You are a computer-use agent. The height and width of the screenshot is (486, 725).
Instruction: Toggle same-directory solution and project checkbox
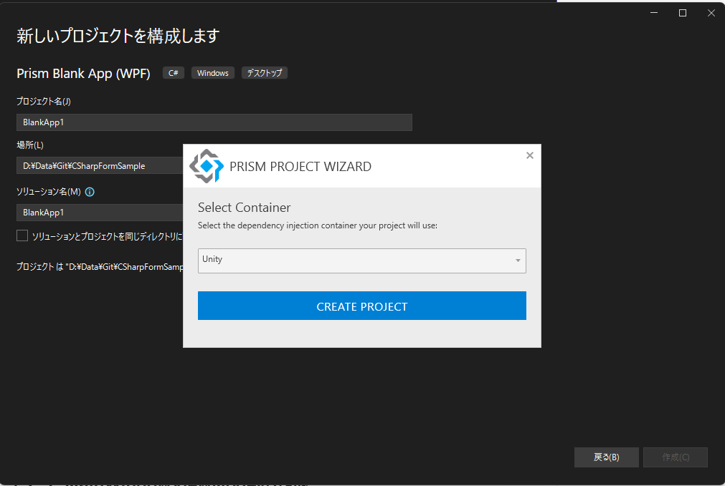pos(22,236)
